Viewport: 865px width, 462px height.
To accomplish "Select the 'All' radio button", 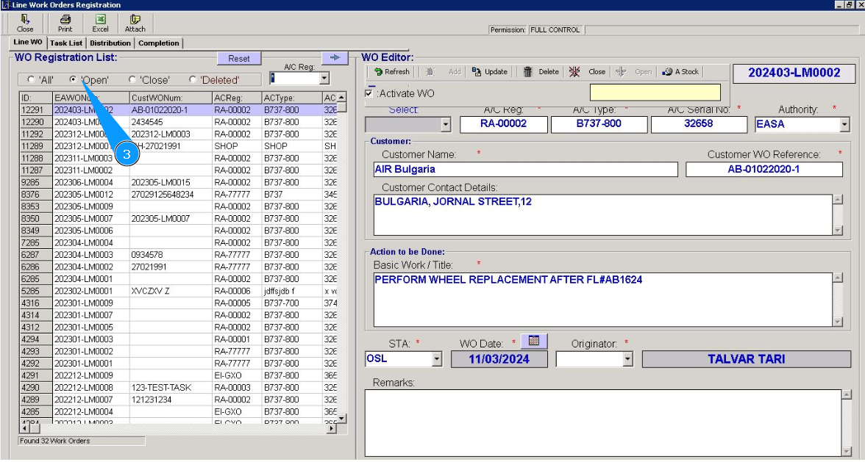I will (31, 79).
